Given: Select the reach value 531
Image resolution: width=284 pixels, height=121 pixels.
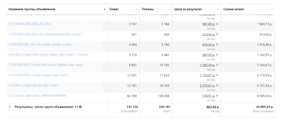Looking at the screenshot, I should point(134,34).
